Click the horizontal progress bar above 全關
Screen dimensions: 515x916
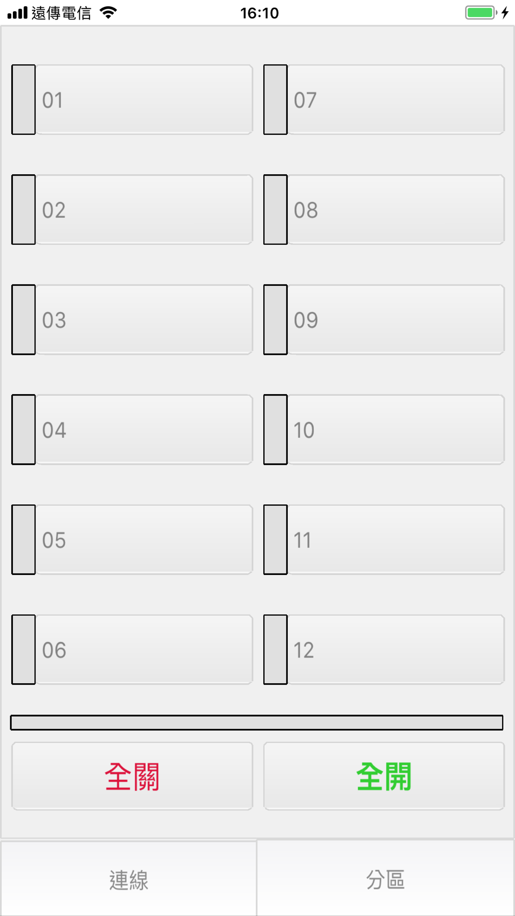pos(256,722)
